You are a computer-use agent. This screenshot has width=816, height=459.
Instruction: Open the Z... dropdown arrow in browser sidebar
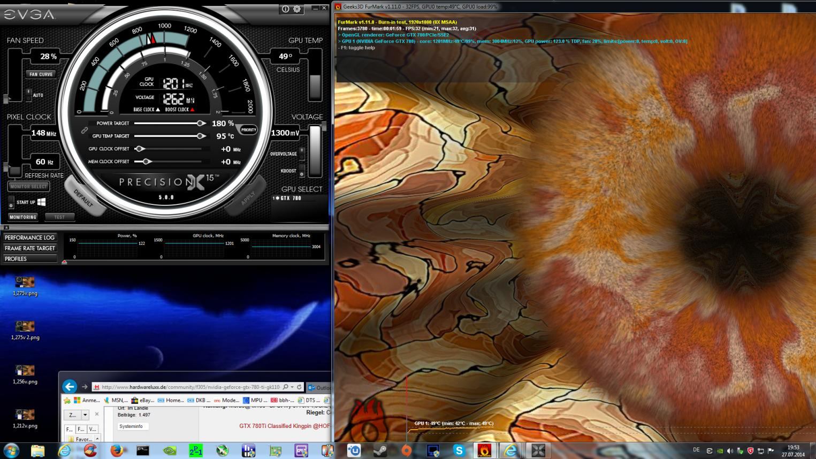pos(85,415)
